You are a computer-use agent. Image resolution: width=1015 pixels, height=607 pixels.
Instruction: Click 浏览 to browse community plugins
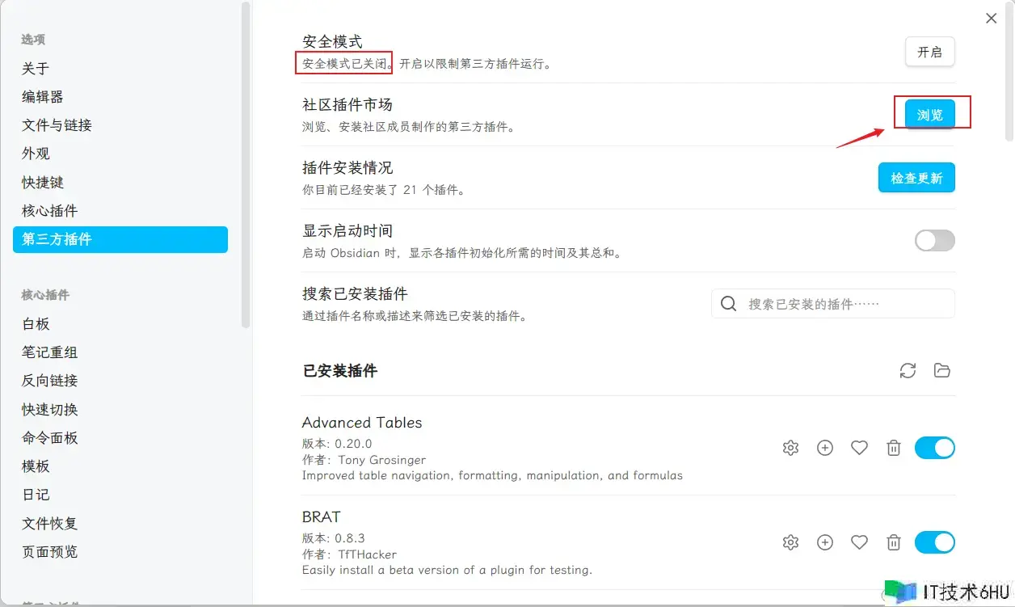coord(929,115)
